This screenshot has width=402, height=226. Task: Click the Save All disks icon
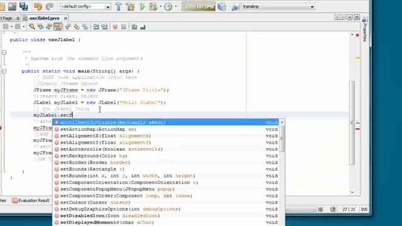(24, 6)
